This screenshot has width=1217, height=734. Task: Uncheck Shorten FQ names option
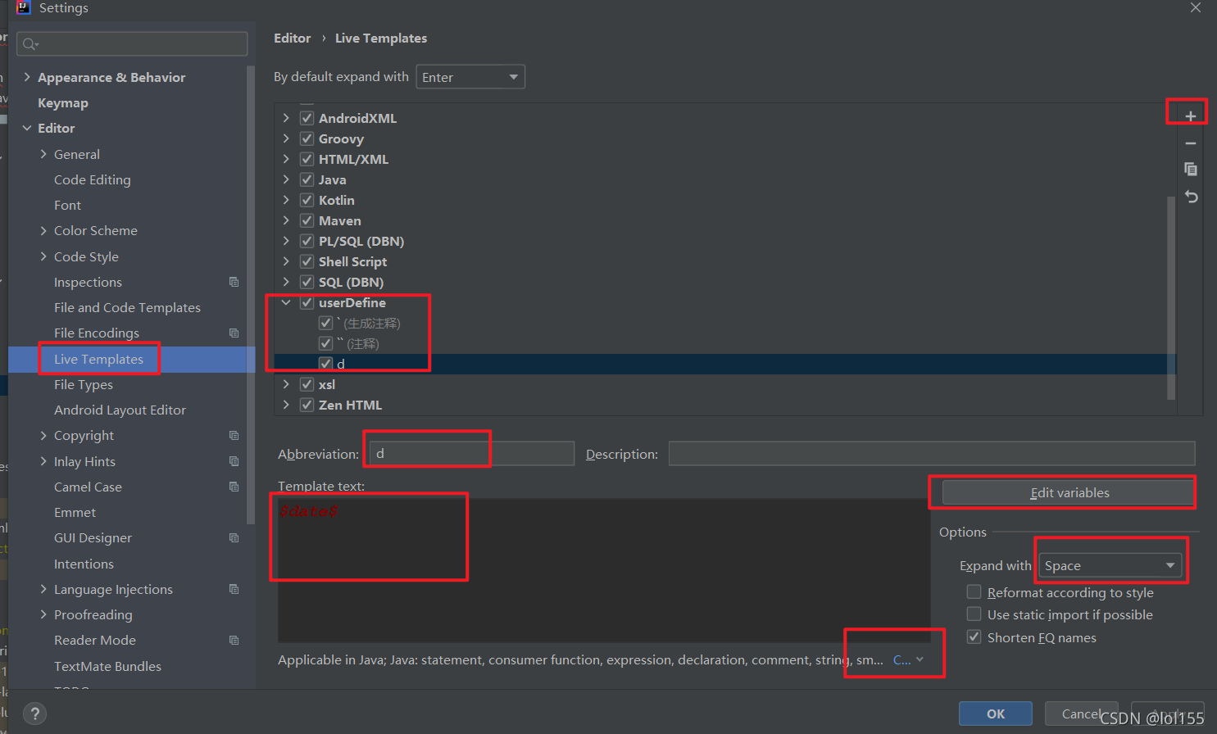point(974,637)
